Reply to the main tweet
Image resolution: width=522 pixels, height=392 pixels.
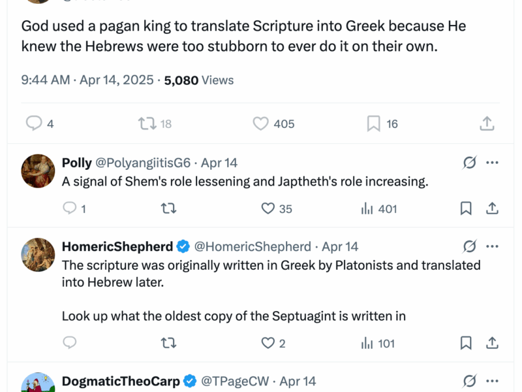[x=34, y=123]
